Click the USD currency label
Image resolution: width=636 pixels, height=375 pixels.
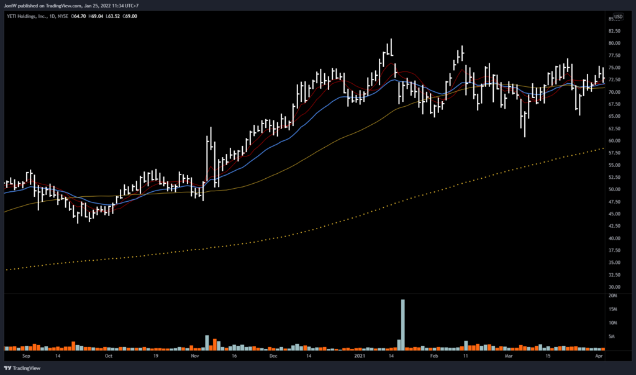[x=618, y=16]
